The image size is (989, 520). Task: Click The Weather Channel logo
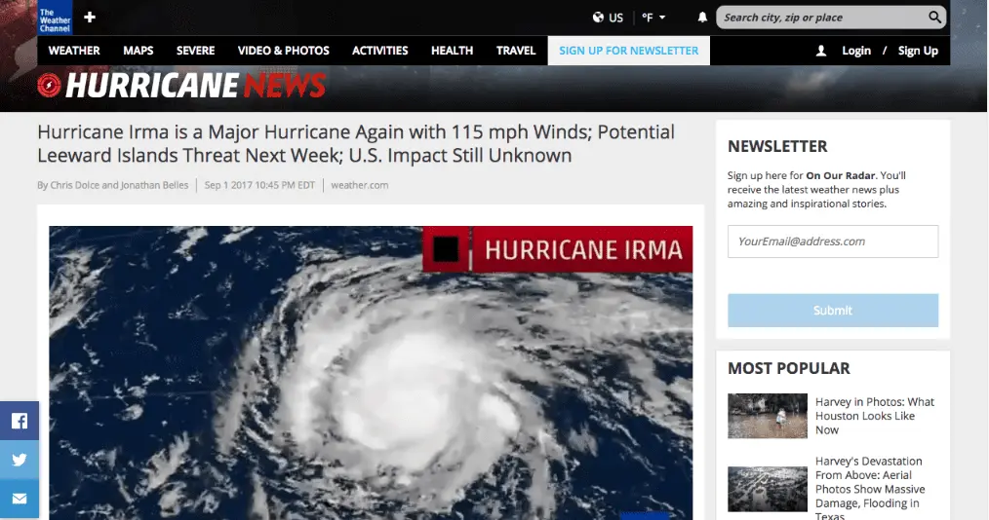[x=55, y=18]
